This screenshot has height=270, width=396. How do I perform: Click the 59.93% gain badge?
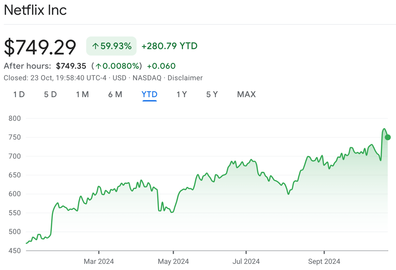pos(111,46)
